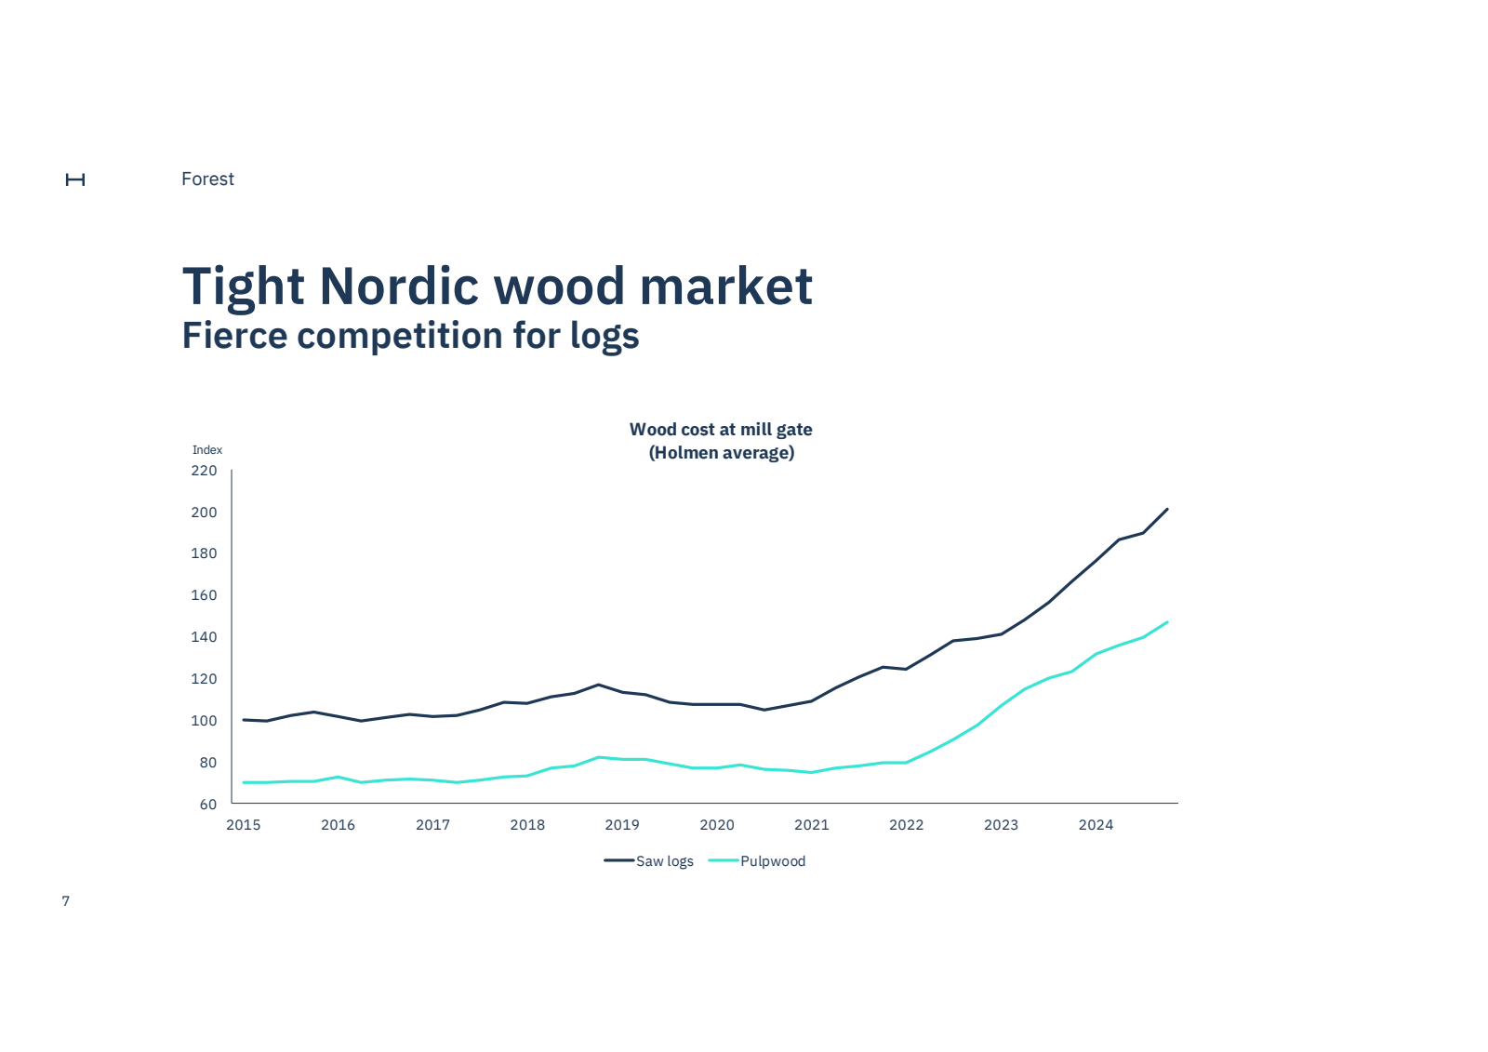Click the 180 y-axis value

pos(204,553)
